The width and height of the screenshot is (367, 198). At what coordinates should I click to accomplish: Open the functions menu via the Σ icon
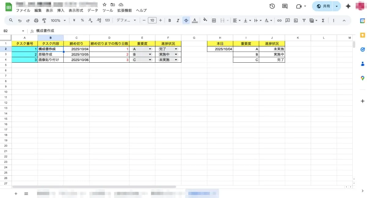323,20
